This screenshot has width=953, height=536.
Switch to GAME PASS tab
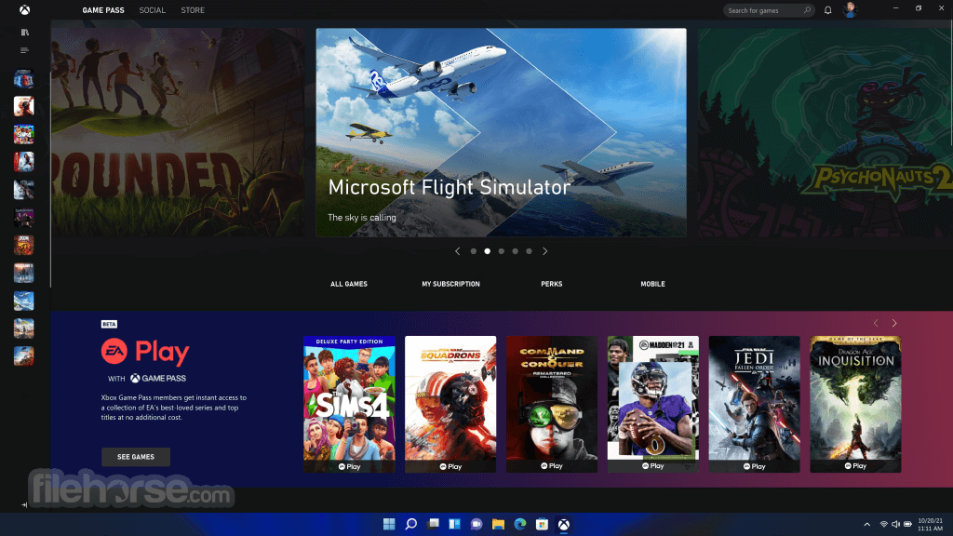pos(103,10)
